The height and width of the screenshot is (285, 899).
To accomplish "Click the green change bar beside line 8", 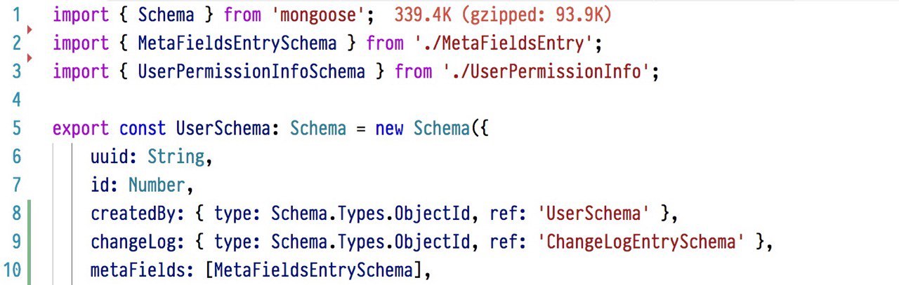I will click(x=29, y=213).
